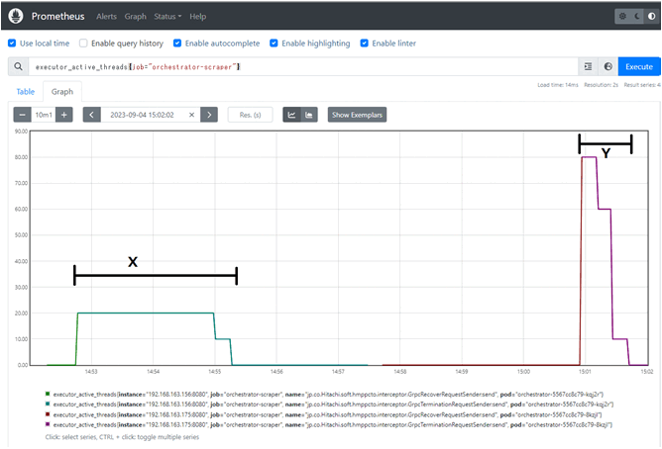Go to next end time with right chevron

(x=209, y=115)
